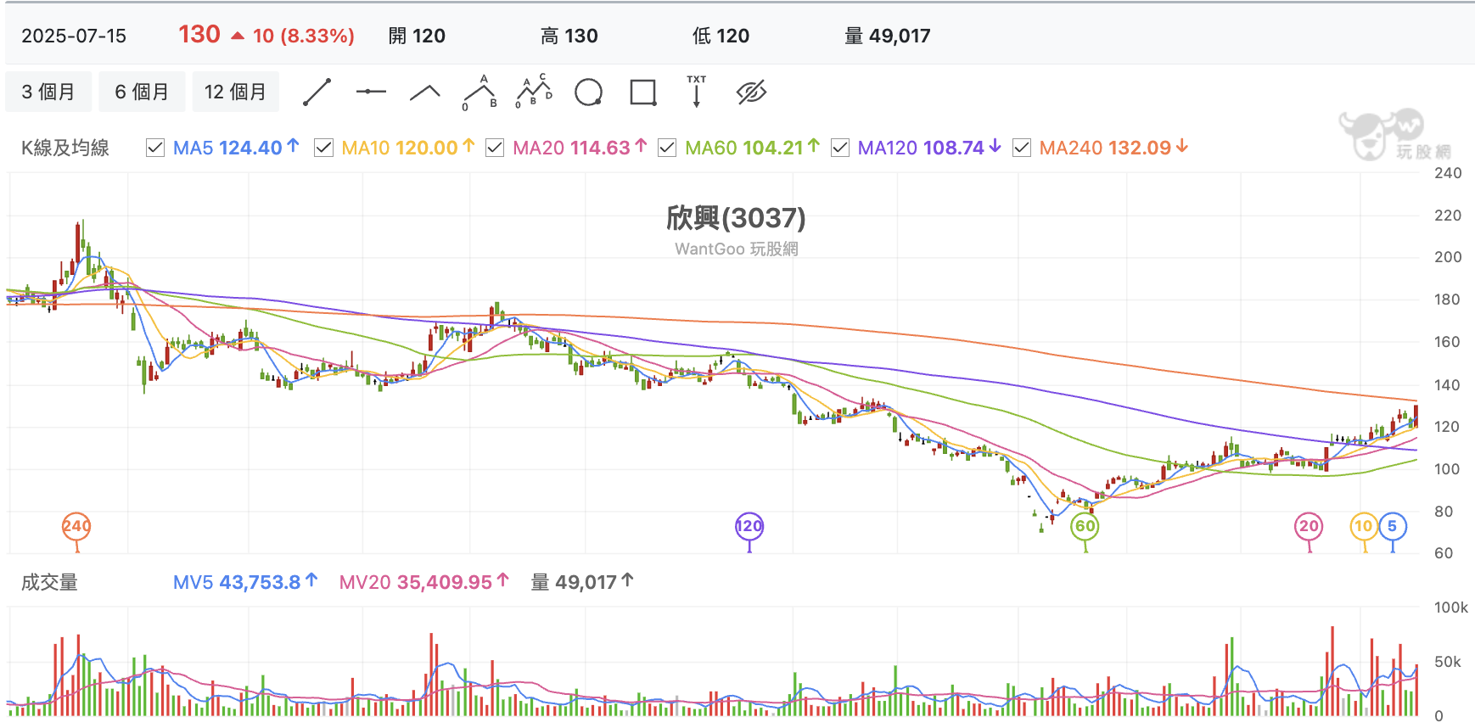This screenshot has width=1475, height=728.
Task: Toggle the hide drawings eye icon
Action: coord(751,92)
